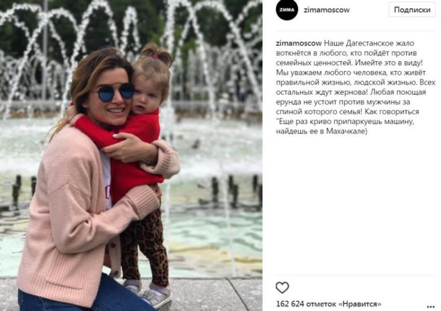
Task: Open zimamoscow username link in the caption
Action: click(299, 43)
